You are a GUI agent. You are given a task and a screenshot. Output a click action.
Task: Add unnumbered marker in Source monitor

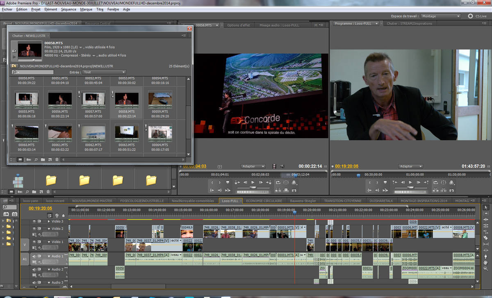[x=228, y=182]
